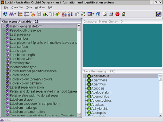Click the characters list scroll up arrow

tap(79, 25)
